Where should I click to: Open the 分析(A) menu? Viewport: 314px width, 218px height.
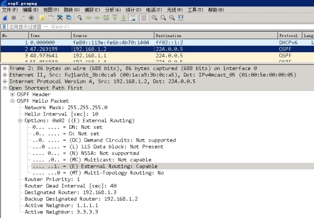113,10
